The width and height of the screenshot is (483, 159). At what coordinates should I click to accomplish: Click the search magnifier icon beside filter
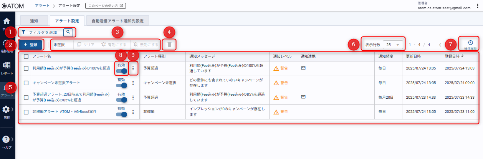click(68, 32)
